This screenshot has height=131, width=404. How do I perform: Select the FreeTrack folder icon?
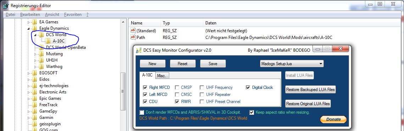click(x=34, y=105)
